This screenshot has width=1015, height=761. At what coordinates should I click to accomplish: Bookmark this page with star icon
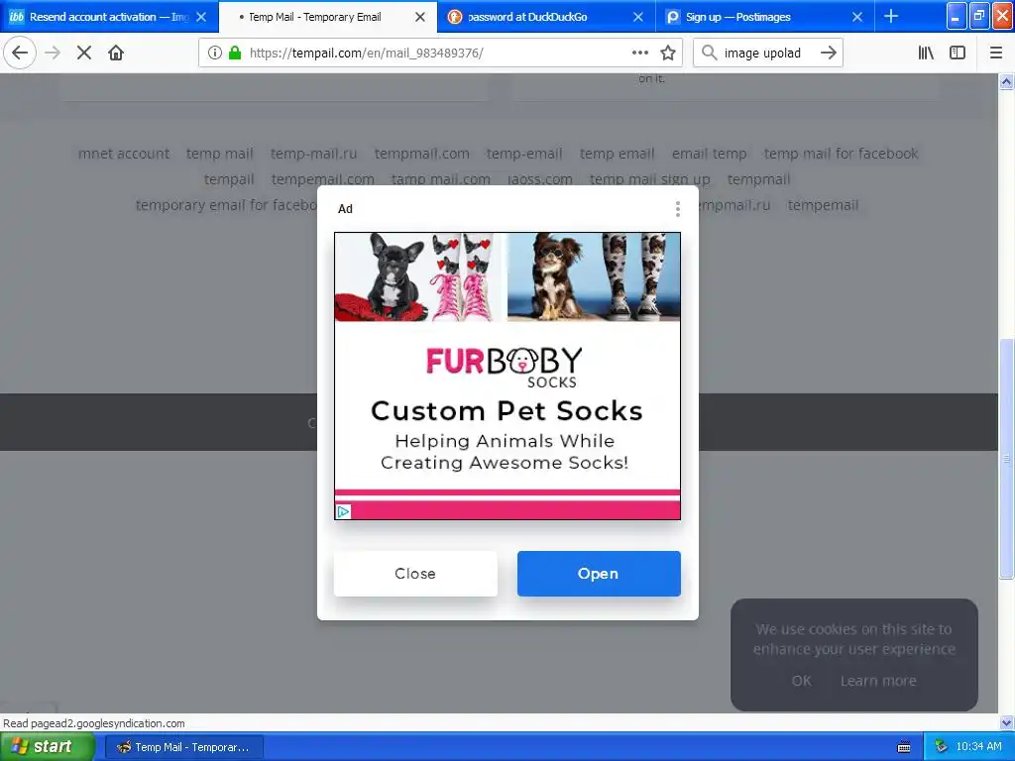[x=668, y=53]
